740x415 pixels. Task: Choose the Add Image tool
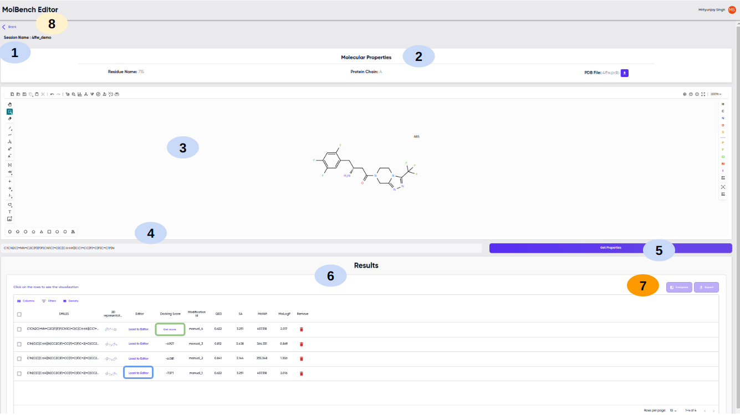(x=9, y=219)
